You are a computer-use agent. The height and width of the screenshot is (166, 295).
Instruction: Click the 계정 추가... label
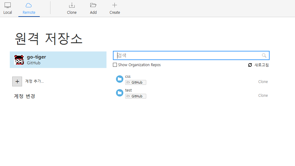coord(35,81)
